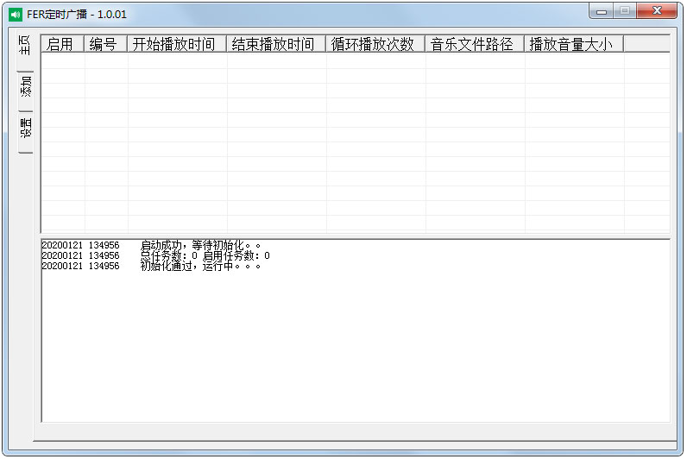
Task: Click the green speaker app icon in title bar
Action: point(15,15)
